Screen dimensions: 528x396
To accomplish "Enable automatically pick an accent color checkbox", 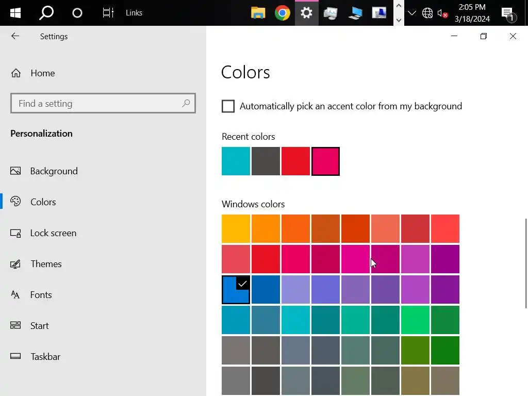I will [228, 106].
